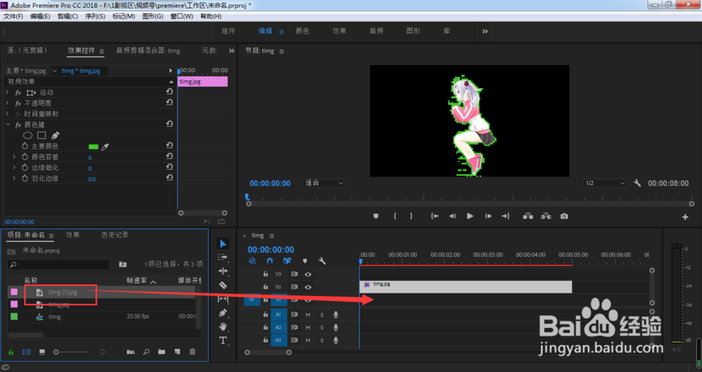Select the Selection tool arrow
Image resolution: width=702 pixels, height=372 pixels.
223,243
